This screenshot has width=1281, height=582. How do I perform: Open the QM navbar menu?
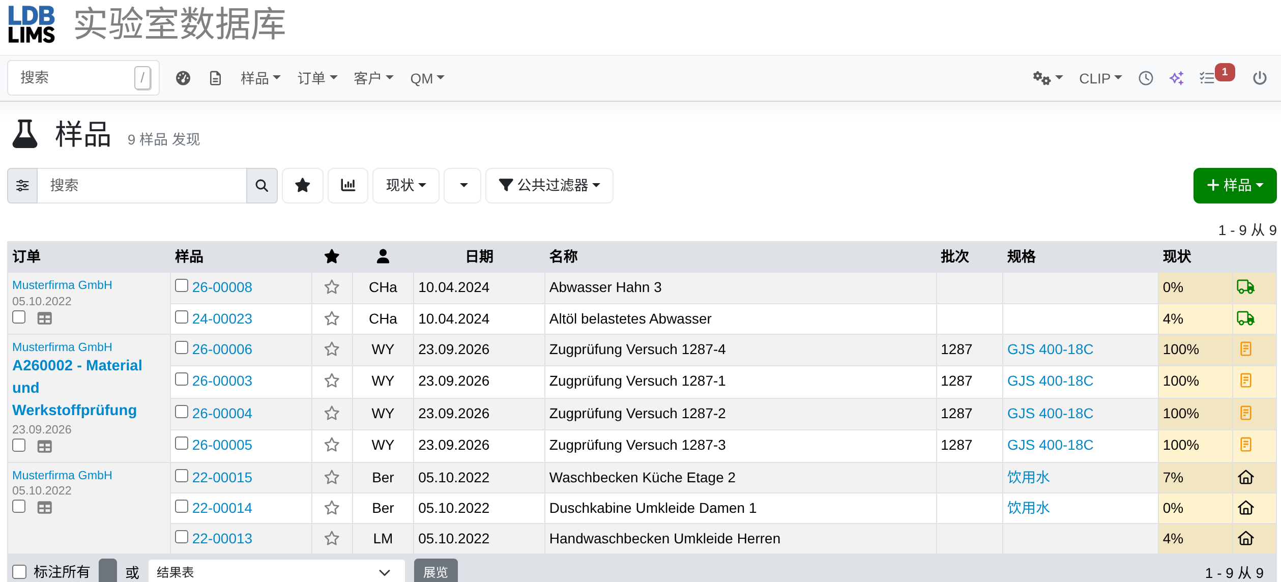coord(427,78)
